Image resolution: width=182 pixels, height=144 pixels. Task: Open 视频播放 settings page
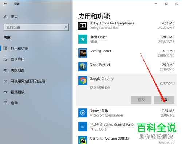click(x=17, y=92)
